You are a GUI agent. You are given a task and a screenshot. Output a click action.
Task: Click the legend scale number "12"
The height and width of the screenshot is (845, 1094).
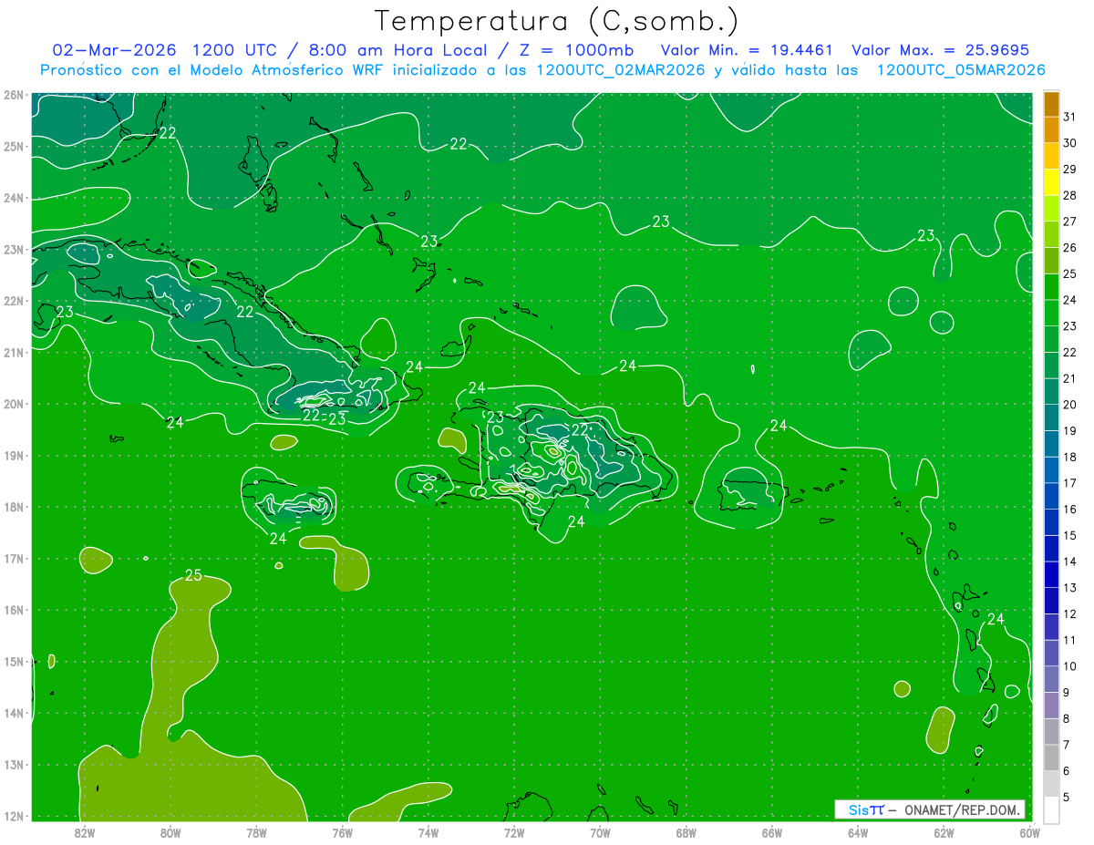point(1070,614)
